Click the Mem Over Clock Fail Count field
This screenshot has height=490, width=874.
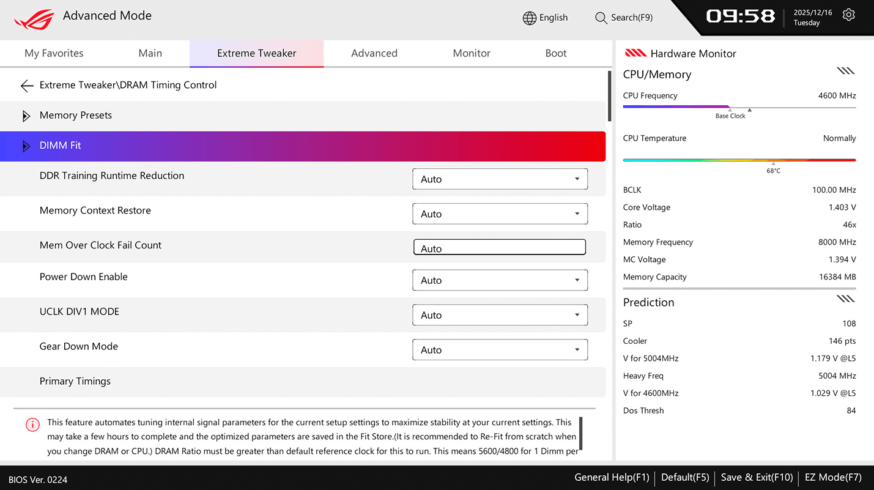click(500, 247)
